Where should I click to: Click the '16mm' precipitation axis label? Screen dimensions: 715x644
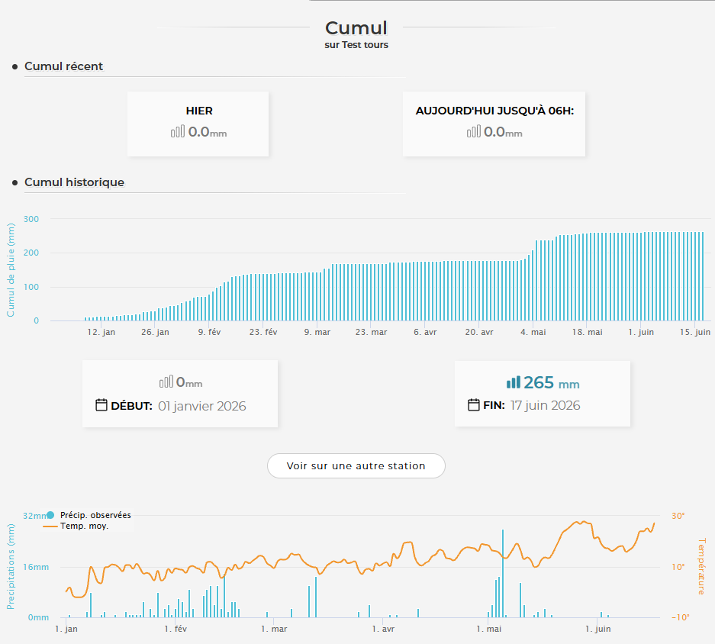(36, 567)
